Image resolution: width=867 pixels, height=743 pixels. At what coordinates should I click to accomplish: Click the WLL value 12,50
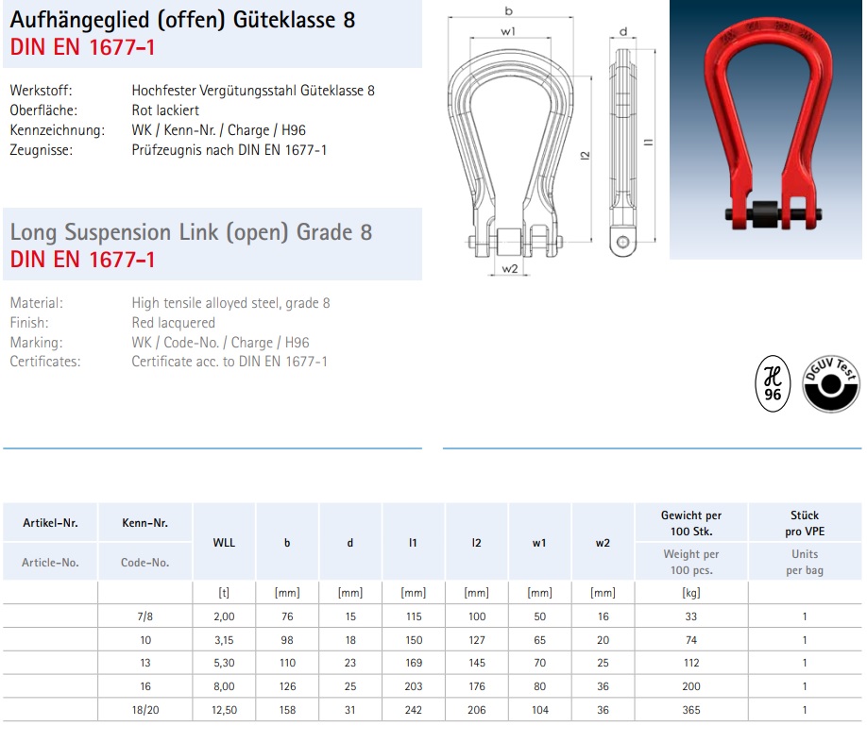[x=224, y=711]
